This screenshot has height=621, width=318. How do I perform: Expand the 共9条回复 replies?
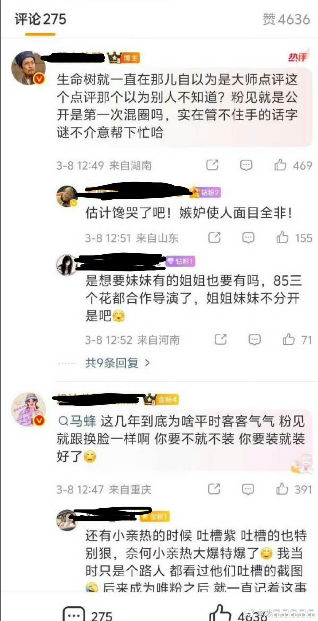[x=118, y=363]
